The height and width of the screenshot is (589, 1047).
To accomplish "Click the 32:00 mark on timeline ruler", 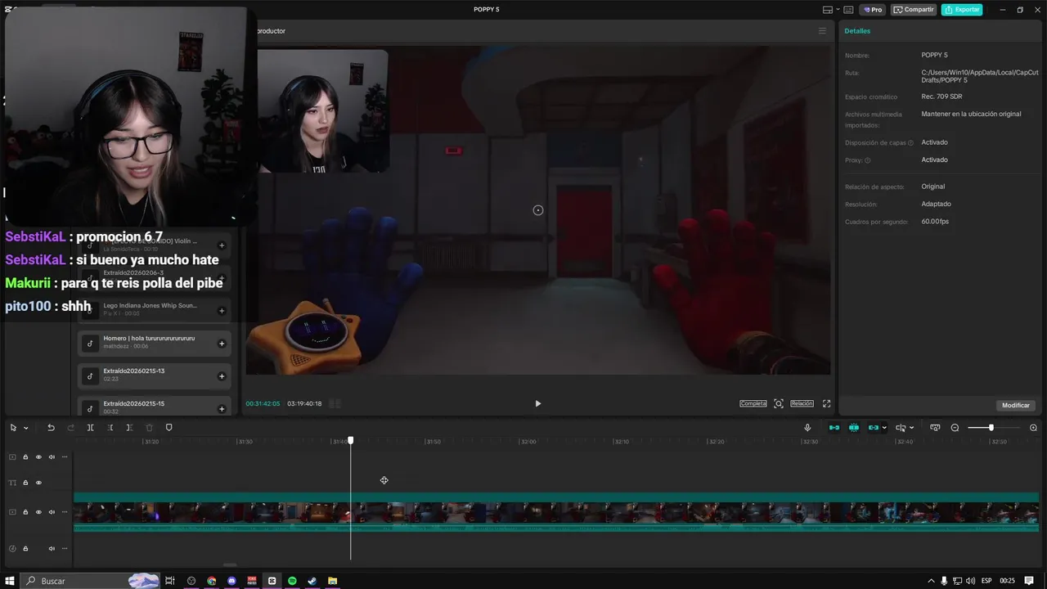I will pos(528,442).
